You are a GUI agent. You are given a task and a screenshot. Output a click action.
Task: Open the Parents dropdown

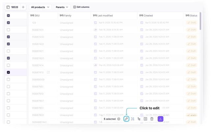click(62, 7)
